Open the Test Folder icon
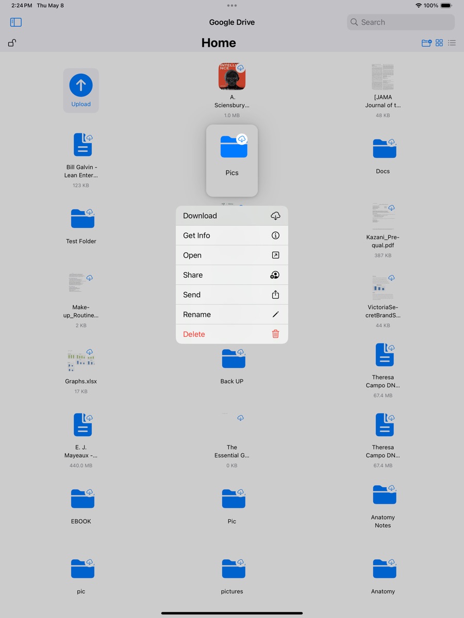The width and height of the screenshot is (464, 618). click(x=82, y=218)
